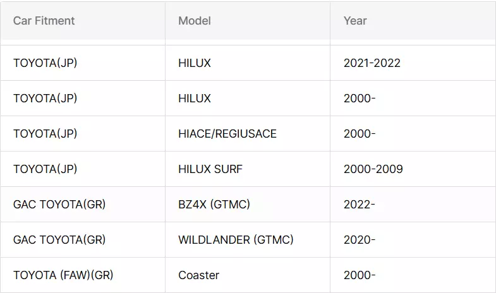Click the Car Fitment column header
The height and width of the screenshot is (293, 496).
[x=44, y=21]
